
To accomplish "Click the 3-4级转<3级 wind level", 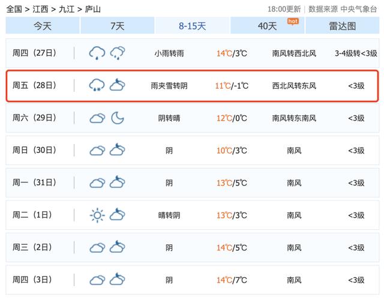I will pyautogui.click(x=356, y=53).
